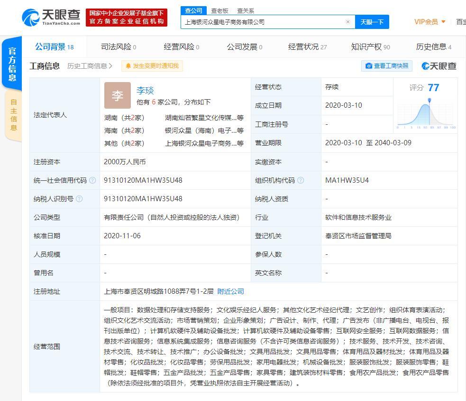Click the 其他（共2家） region entry
Screen dimensions: 466x401
pos(124,143)
